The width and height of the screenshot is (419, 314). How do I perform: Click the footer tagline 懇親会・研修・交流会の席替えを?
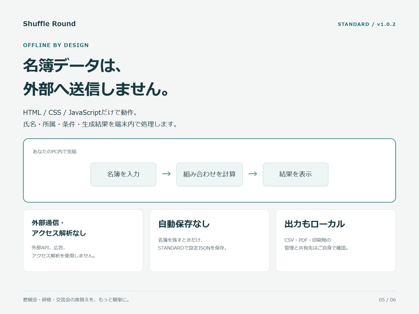77,300
